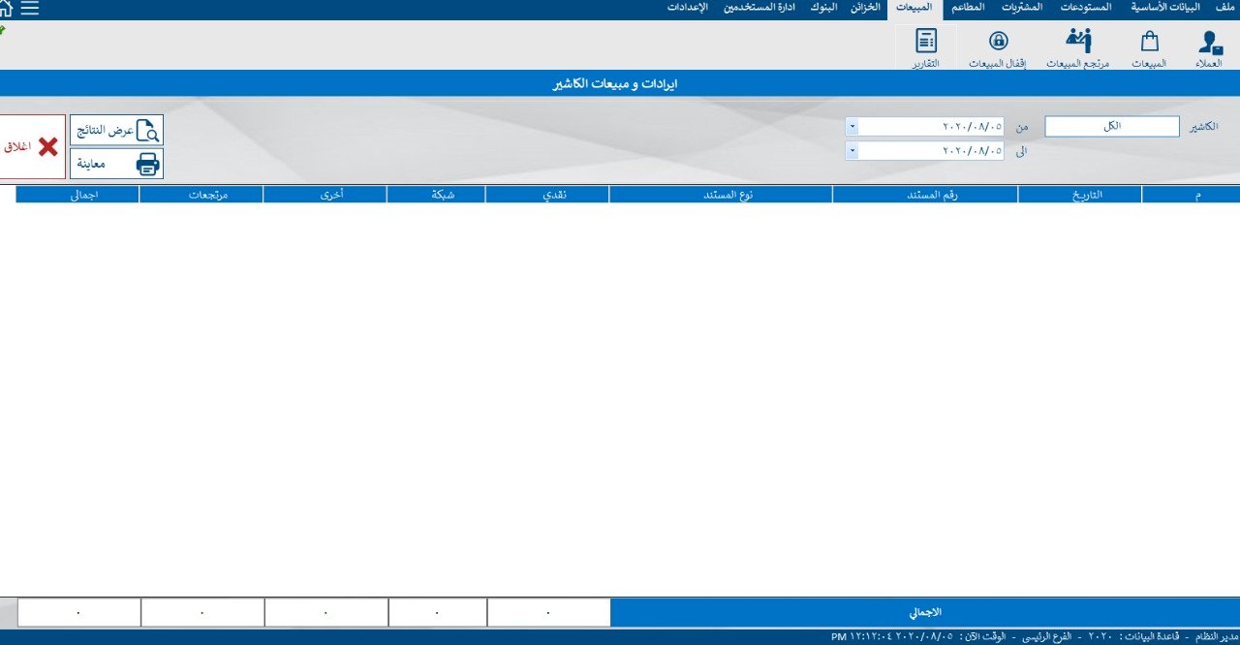1240x645 pixels.
Task: Open the Restaurants (المطاعم) menu tab
Action: (x=968, y=7)
